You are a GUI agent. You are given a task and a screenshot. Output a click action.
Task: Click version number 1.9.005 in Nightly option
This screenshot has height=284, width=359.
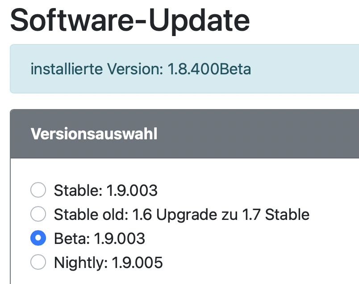click(x=137, y=263)
